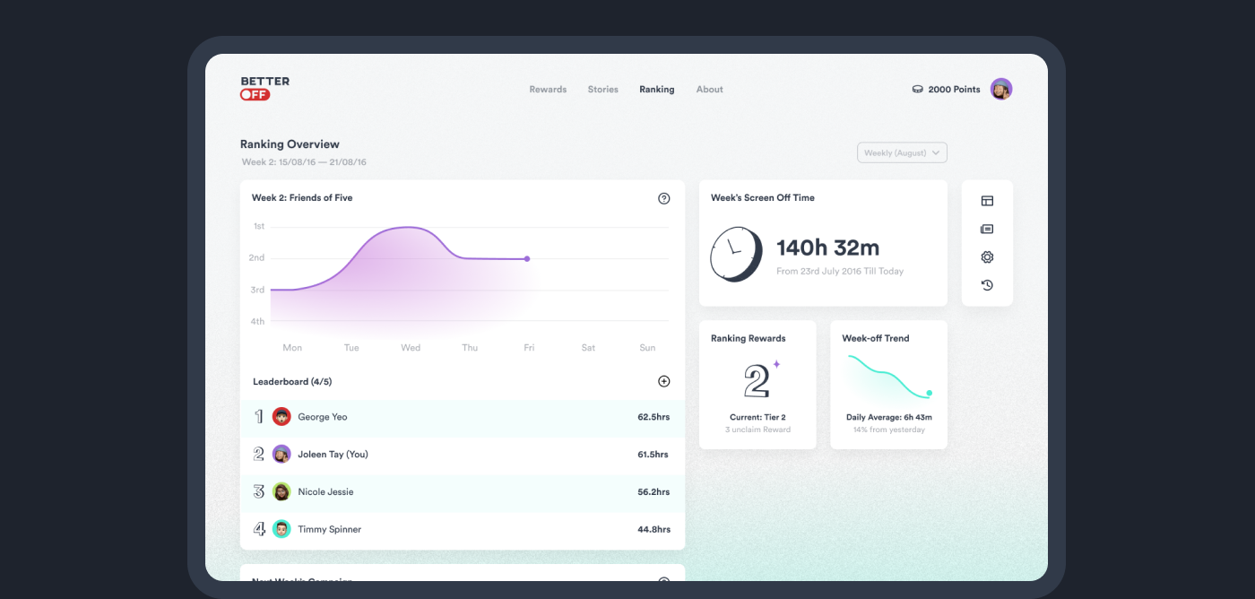The height and width of the screenshot is (599, 1255).
Task: Go to the Rewards tab
Action: (x=548, y=90)
